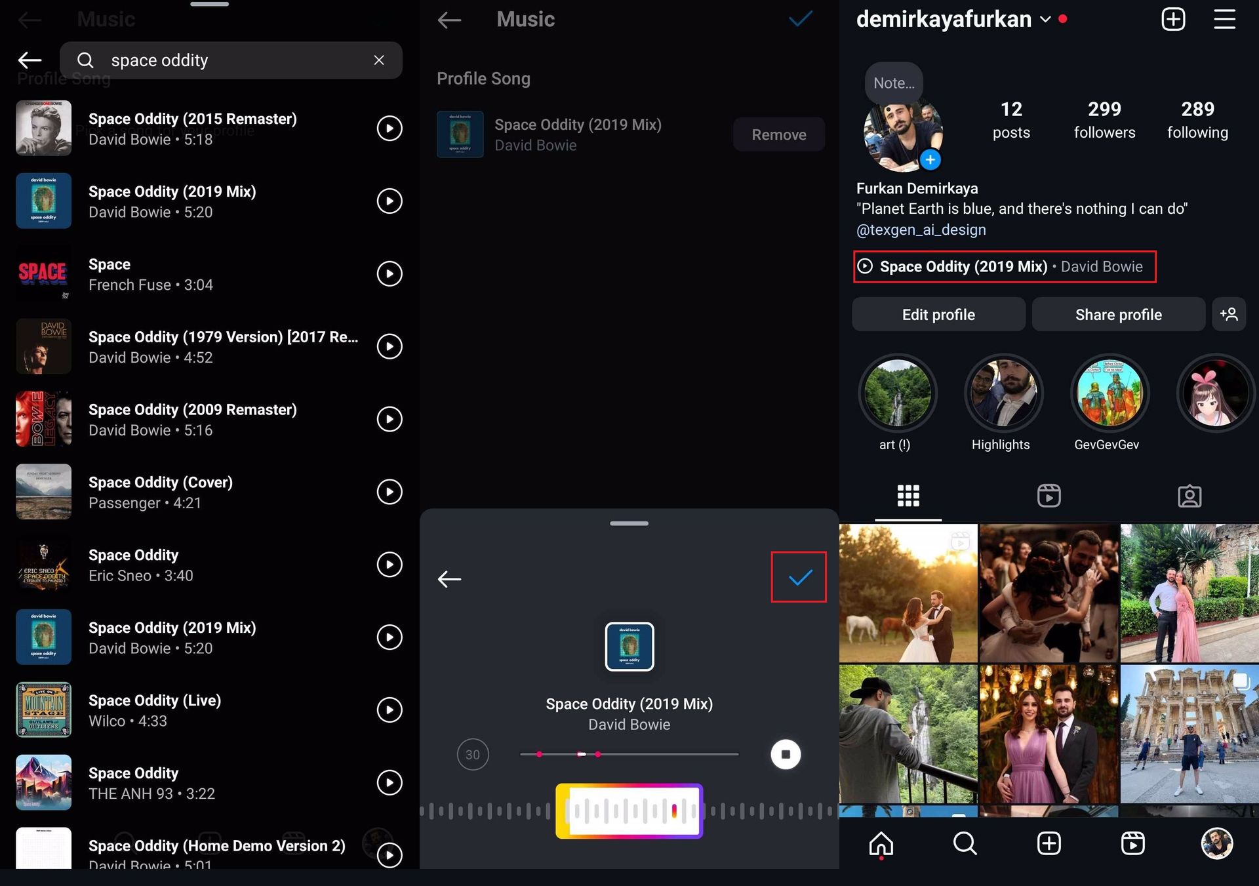Click the add new post icon in bottom nav bar

(1049, 844)
